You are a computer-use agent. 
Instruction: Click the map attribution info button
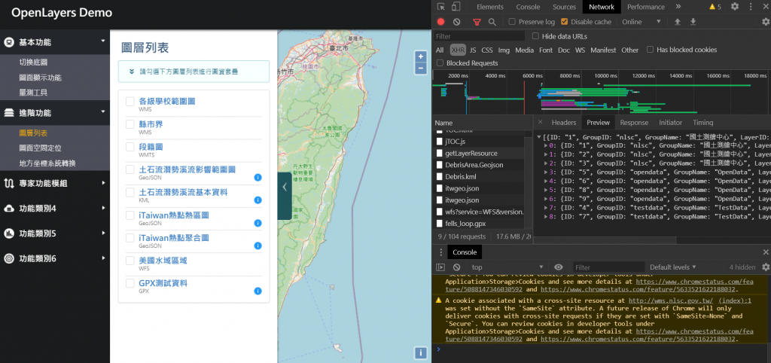coord(421,352)
